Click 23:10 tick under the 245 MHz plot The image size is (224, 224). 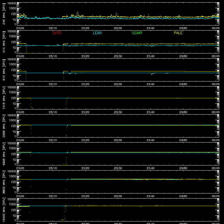click(x=53, y=28)
